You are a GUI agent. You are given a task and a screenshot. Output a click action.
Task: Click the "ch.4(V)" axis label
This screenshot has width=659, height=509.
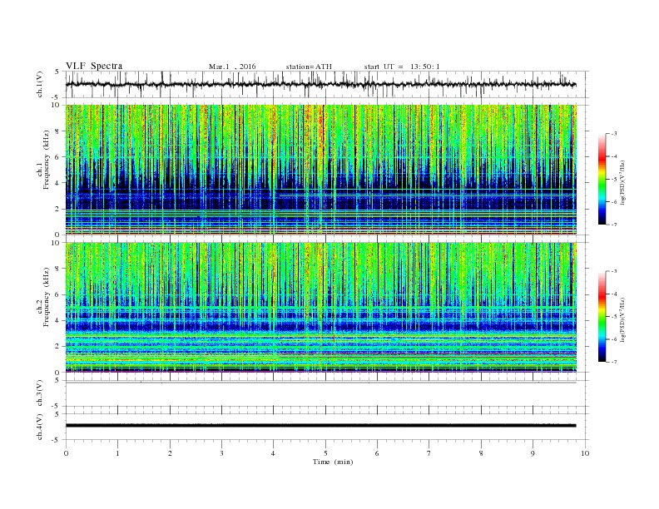(40, 427)
